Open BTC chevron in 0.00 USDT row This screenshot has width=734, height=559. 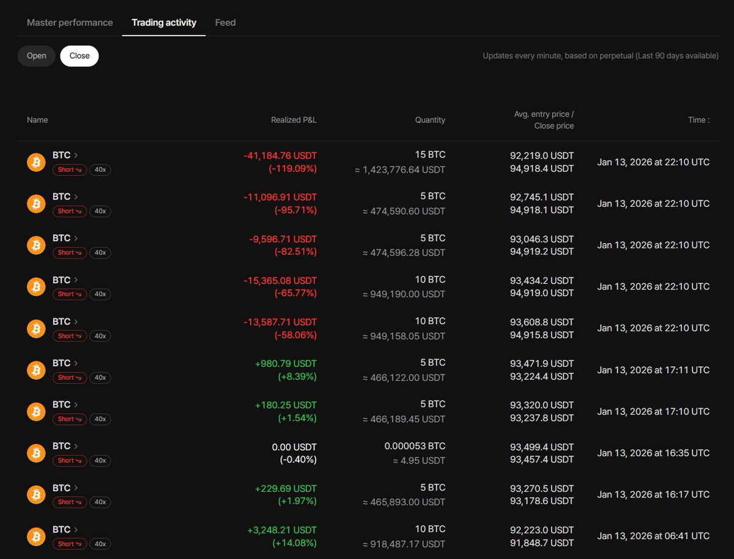click(76, 446)
